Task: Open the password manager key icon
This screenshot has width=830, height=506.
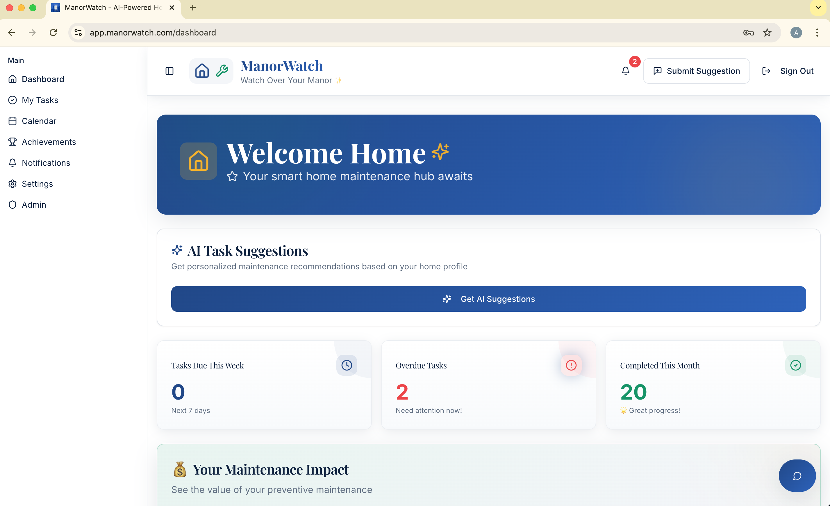Action: coord(748,33)
